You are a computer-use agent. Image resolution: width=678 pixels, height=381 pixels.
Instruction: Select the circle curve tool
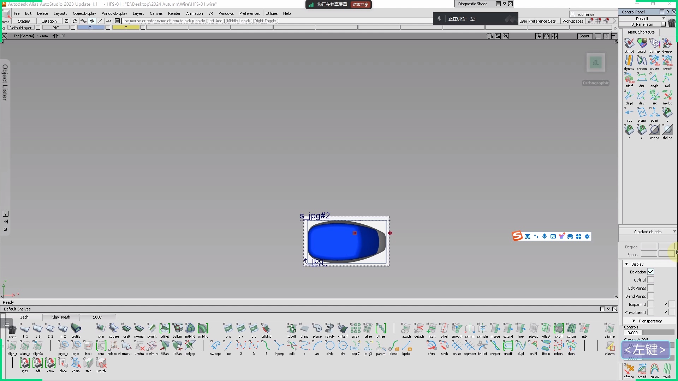[330, 346]
